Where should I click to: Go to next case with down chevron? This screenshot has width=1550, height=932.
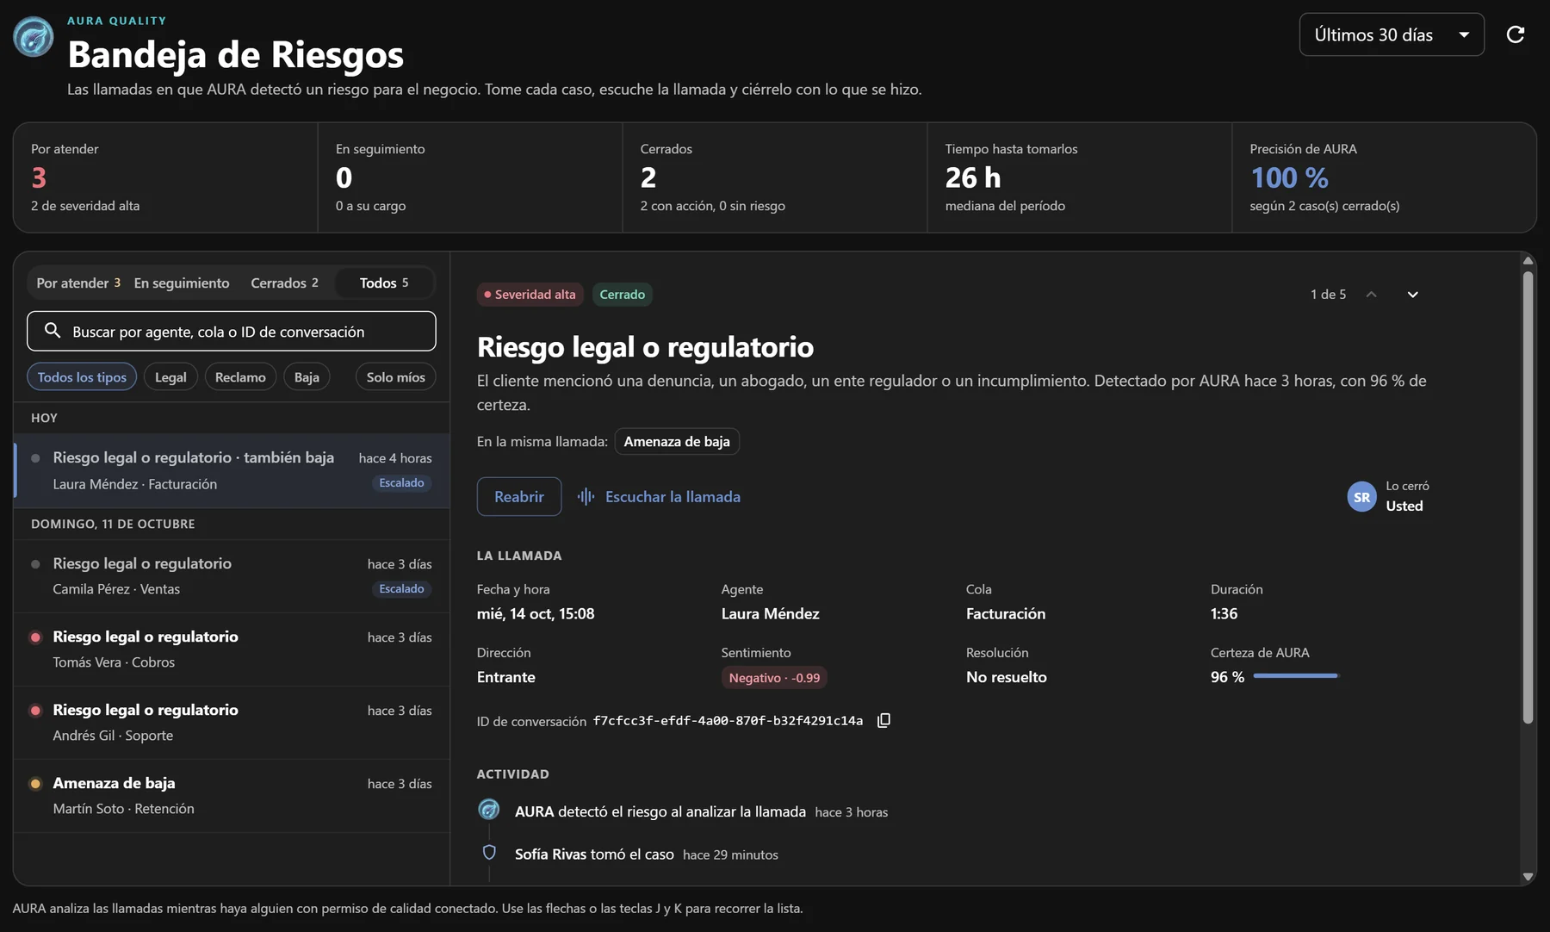pos(1413,295)
